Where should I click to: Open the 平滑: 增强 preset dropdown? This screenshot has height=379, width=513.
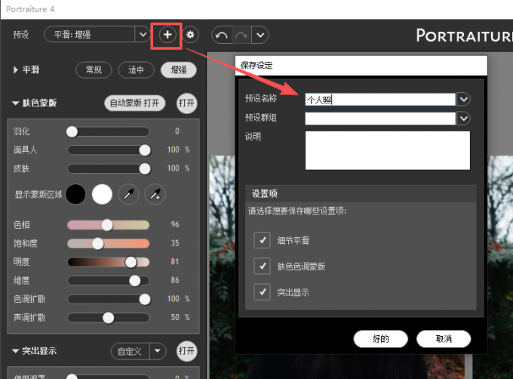143,35
